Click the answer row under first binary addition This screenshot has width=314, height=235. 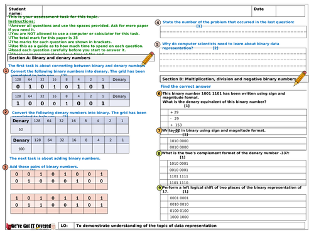pyautogui.click(x=59, y=187)
